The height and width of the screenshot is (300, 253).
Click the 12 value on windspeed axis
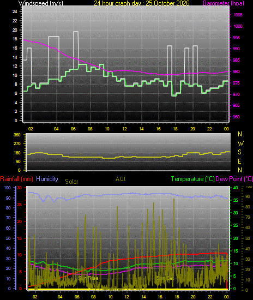coord(15,66)
